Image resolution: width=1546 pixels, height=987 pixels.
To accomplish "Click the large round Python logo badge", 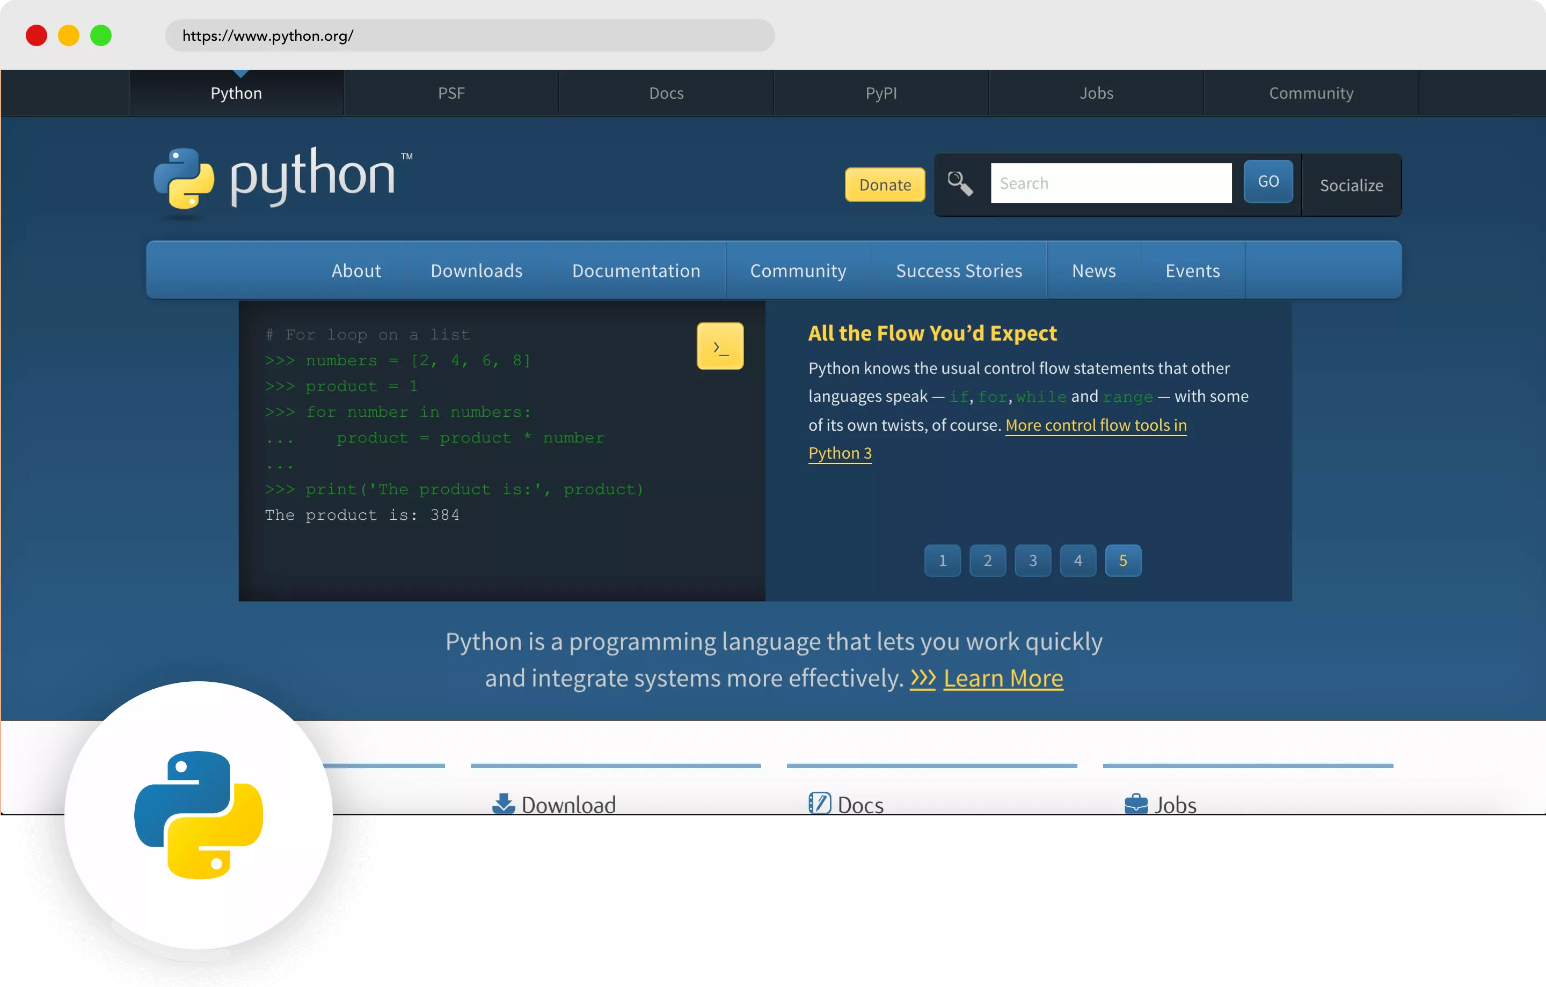I will [199, 815].
